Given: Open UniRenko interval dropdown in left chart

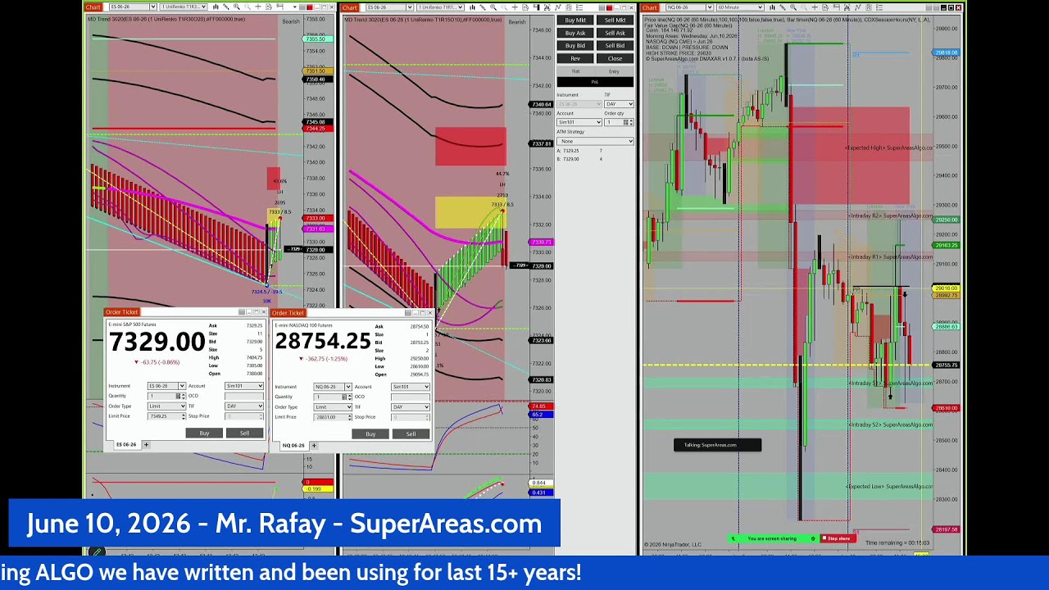Looking at the screenshot, I should pos(184,7).
